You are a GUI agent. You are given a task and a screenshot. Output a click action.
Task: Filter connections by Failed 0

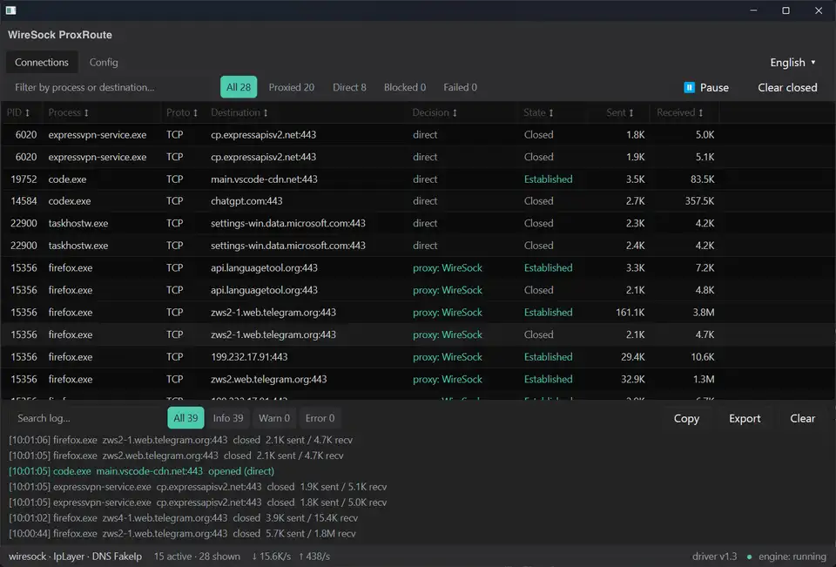pyautogui.click(x=460, y=87)
